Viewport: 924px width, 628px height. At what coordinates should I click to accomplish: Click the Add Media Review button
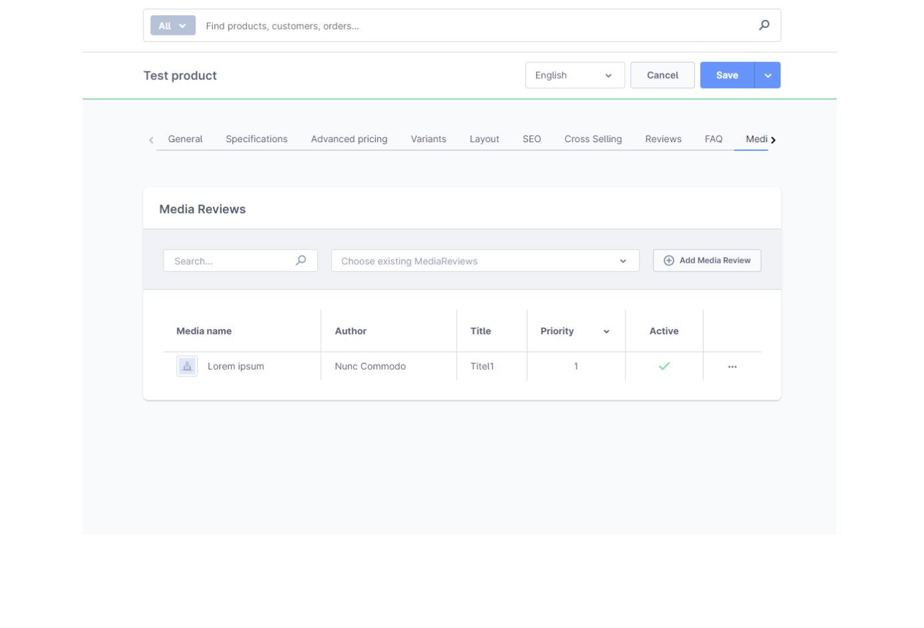(707, 260)
